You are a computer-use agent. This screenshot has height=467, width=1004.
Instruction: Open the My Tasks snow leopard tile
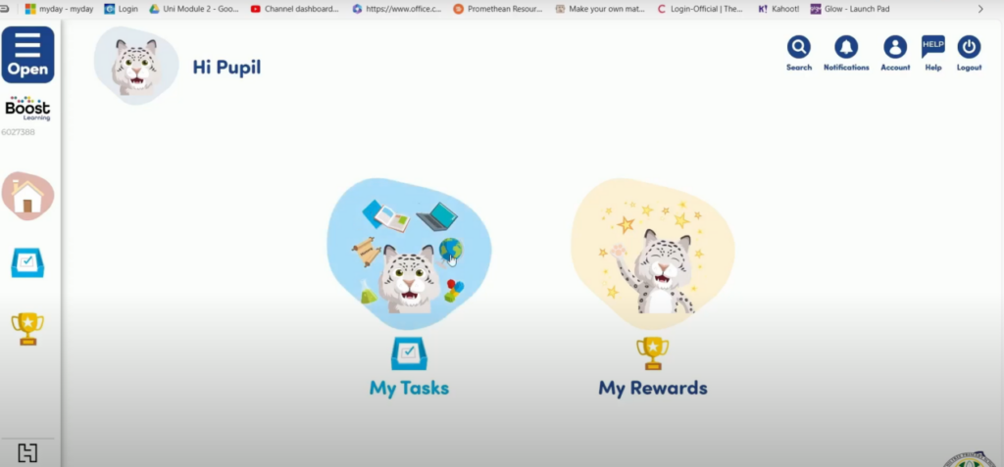pos(409,254)
